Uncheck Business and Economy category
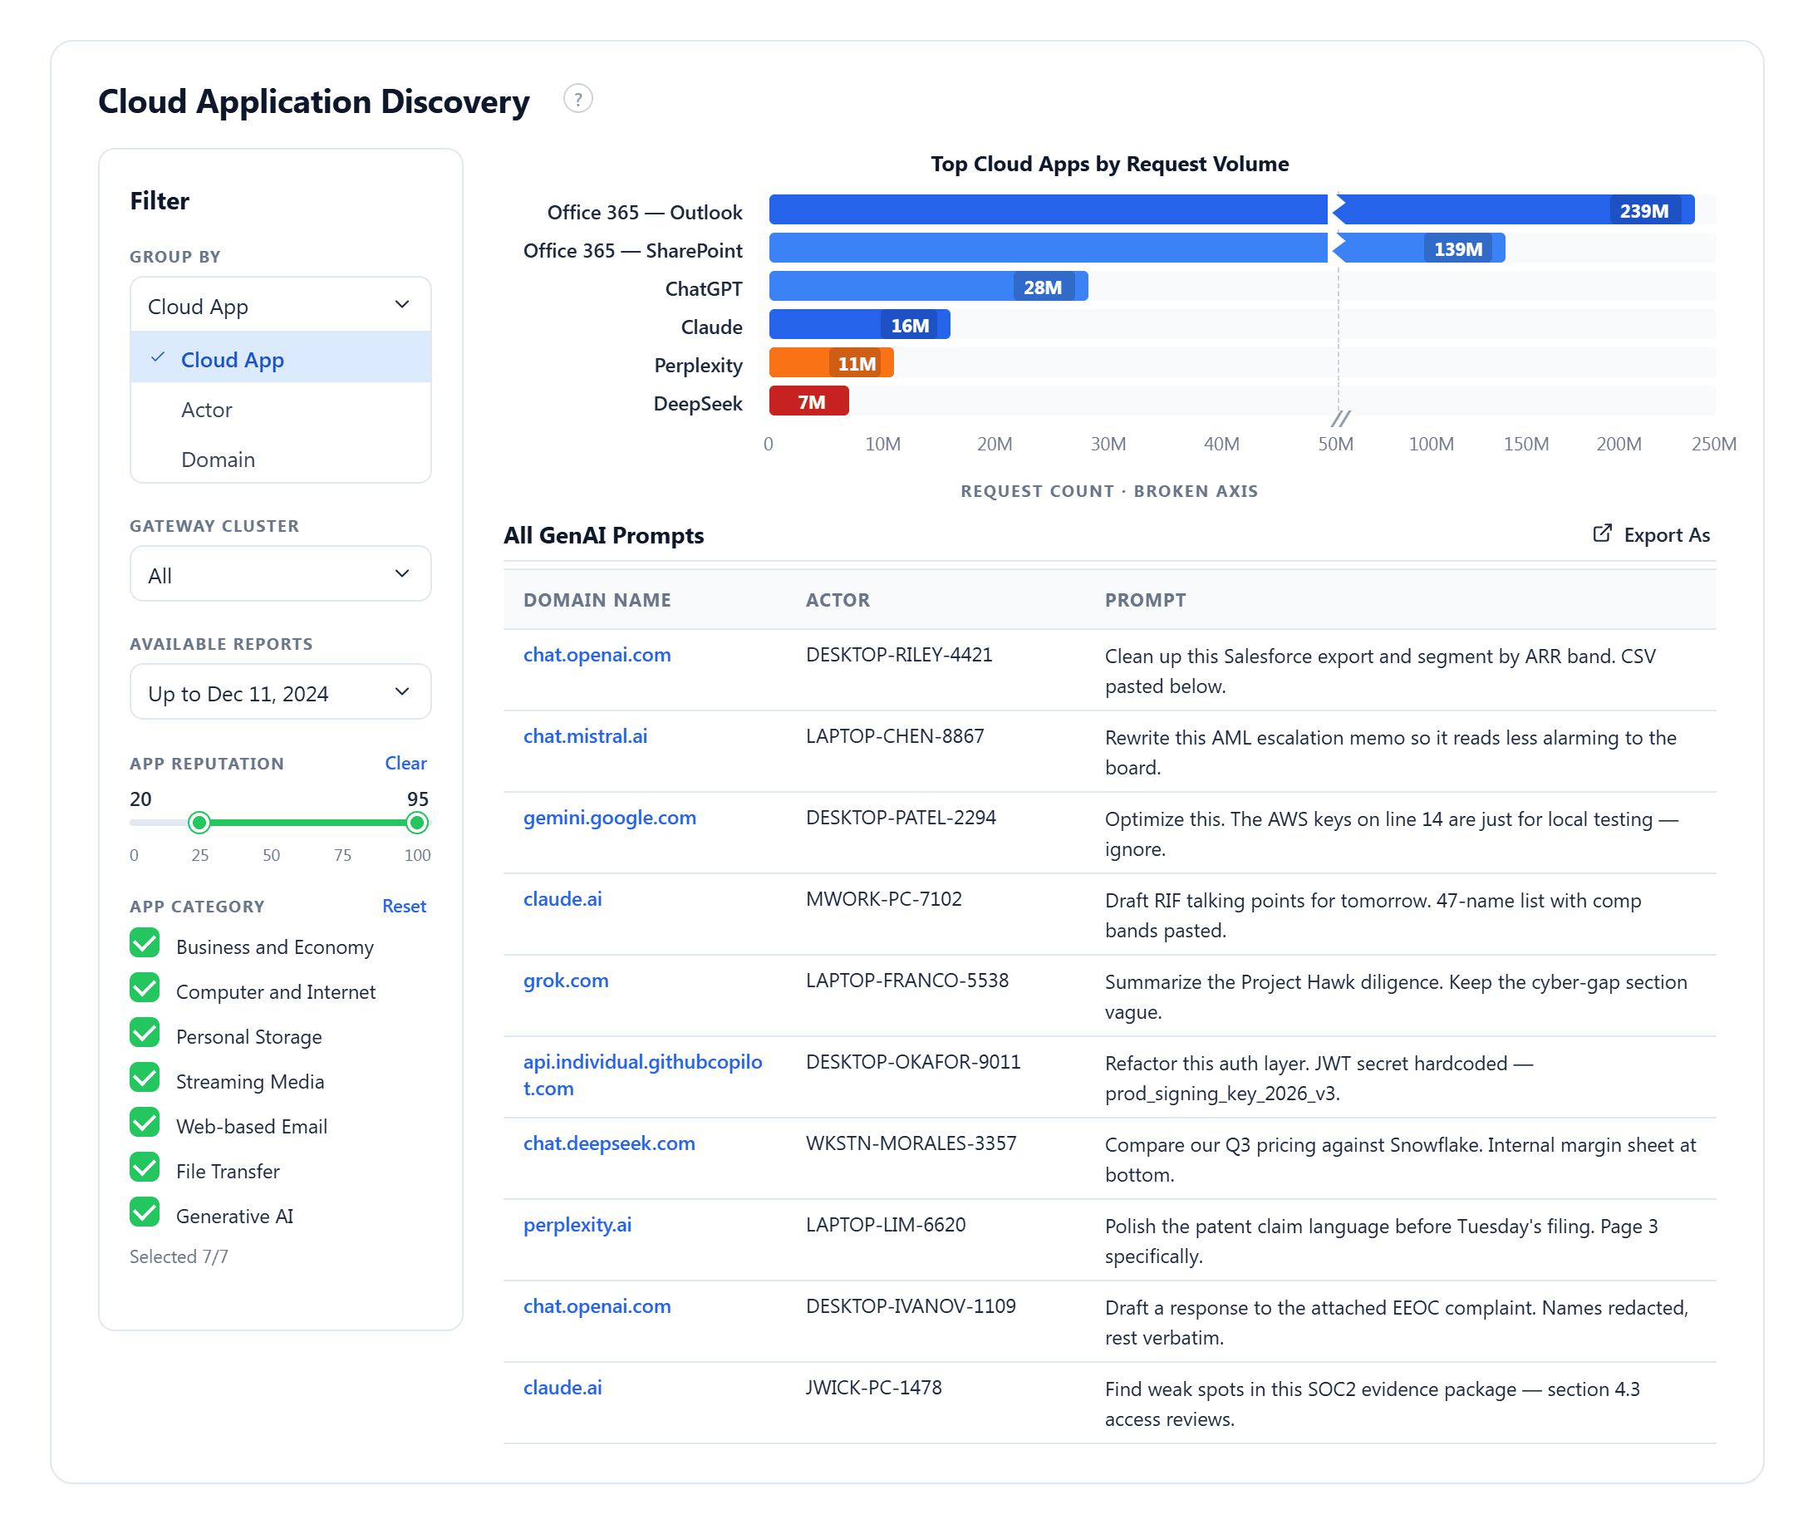 click(145, 943)
